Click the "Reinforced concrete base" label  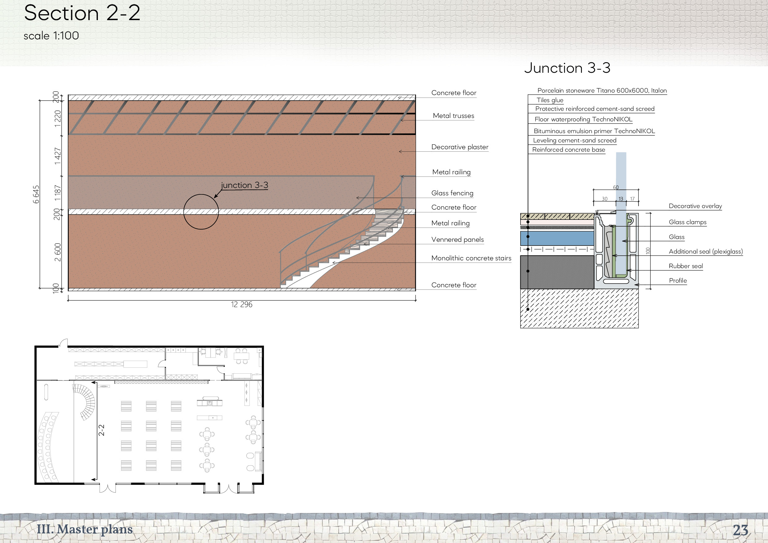pos(569,150)
